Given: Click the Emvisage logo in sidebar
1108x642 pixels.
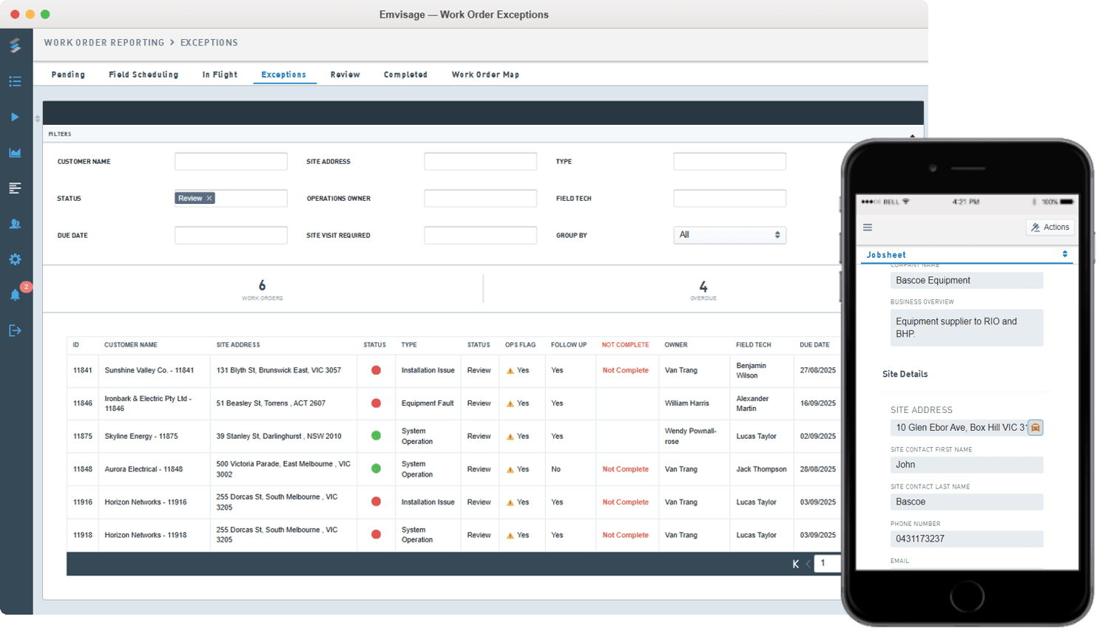Looking at the screenshot, I should coord(15,45).
